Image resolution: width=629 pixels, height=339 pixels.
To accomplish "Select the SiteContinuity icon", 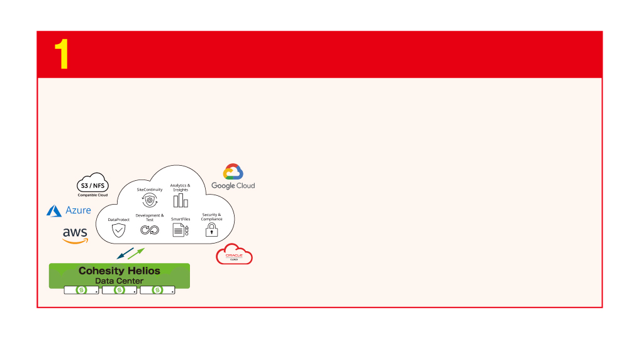I will point(150,200).
